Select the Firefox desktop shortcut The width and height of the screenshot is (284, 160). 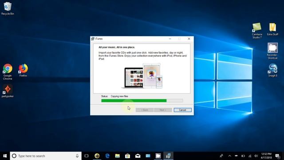(x=23, y=70)
